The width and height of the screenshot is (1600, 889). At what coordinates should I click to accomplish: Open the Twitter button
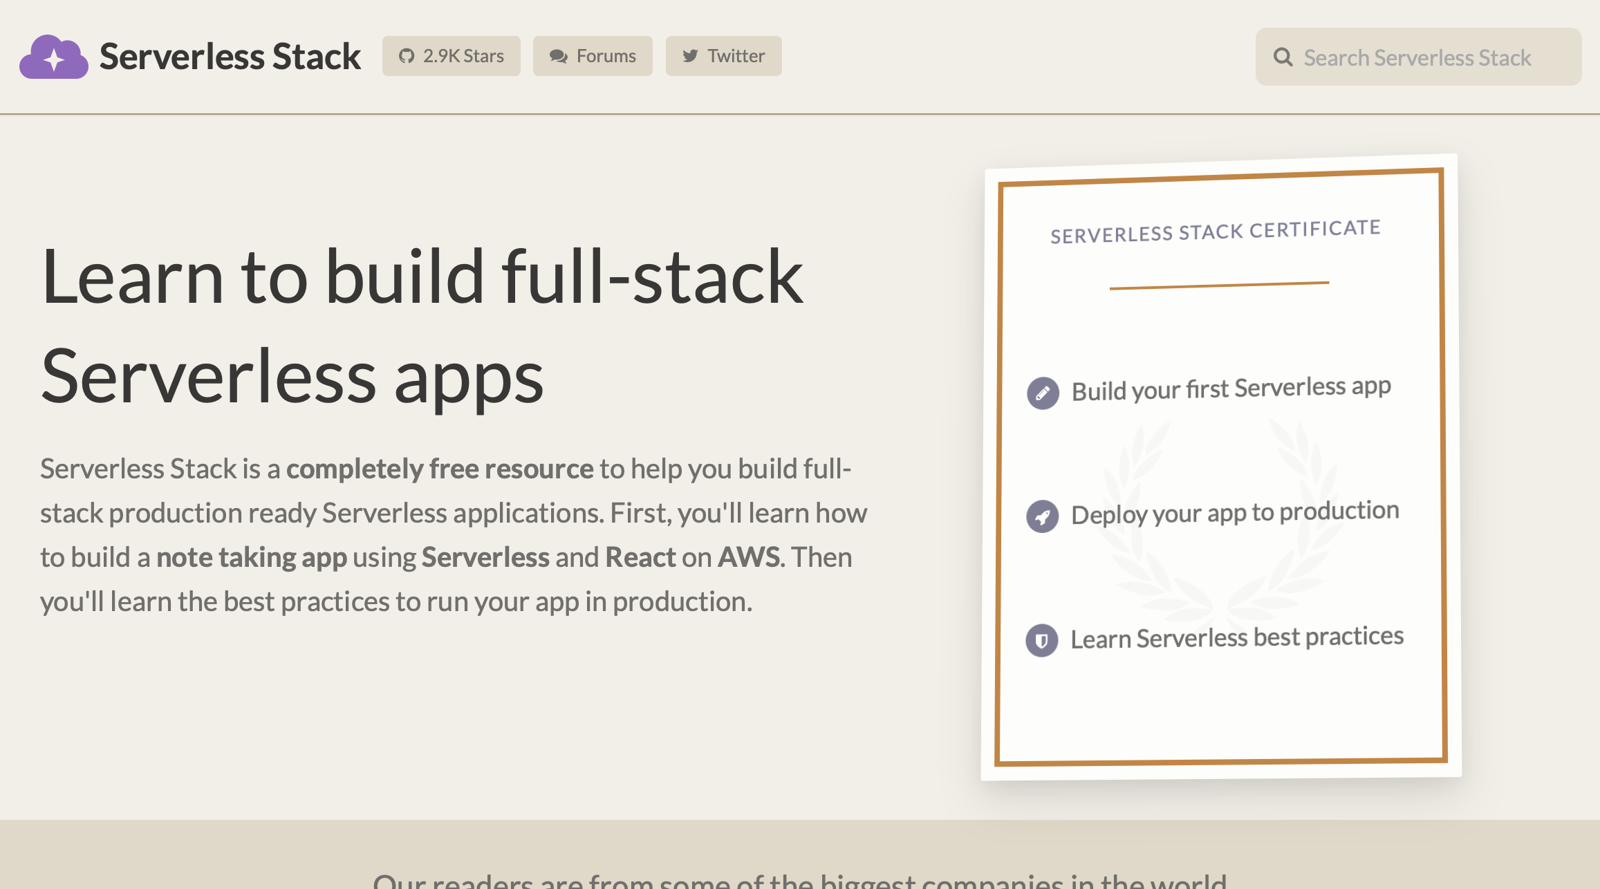point(723,56)
